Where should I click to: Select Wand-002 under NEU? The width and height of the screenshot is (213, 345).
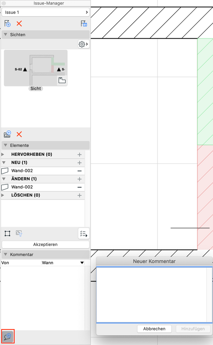[x=43, y=171]
